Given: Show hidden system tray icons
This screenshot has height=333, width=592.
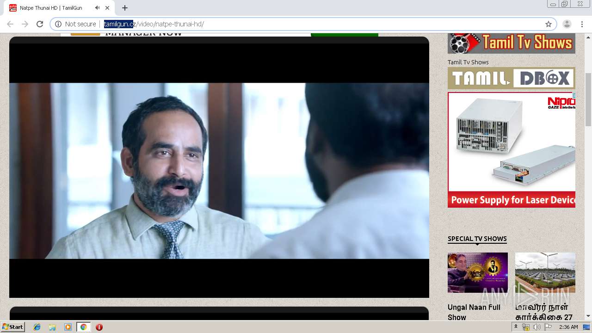Looking at the screenshot, I should (516, 327).
